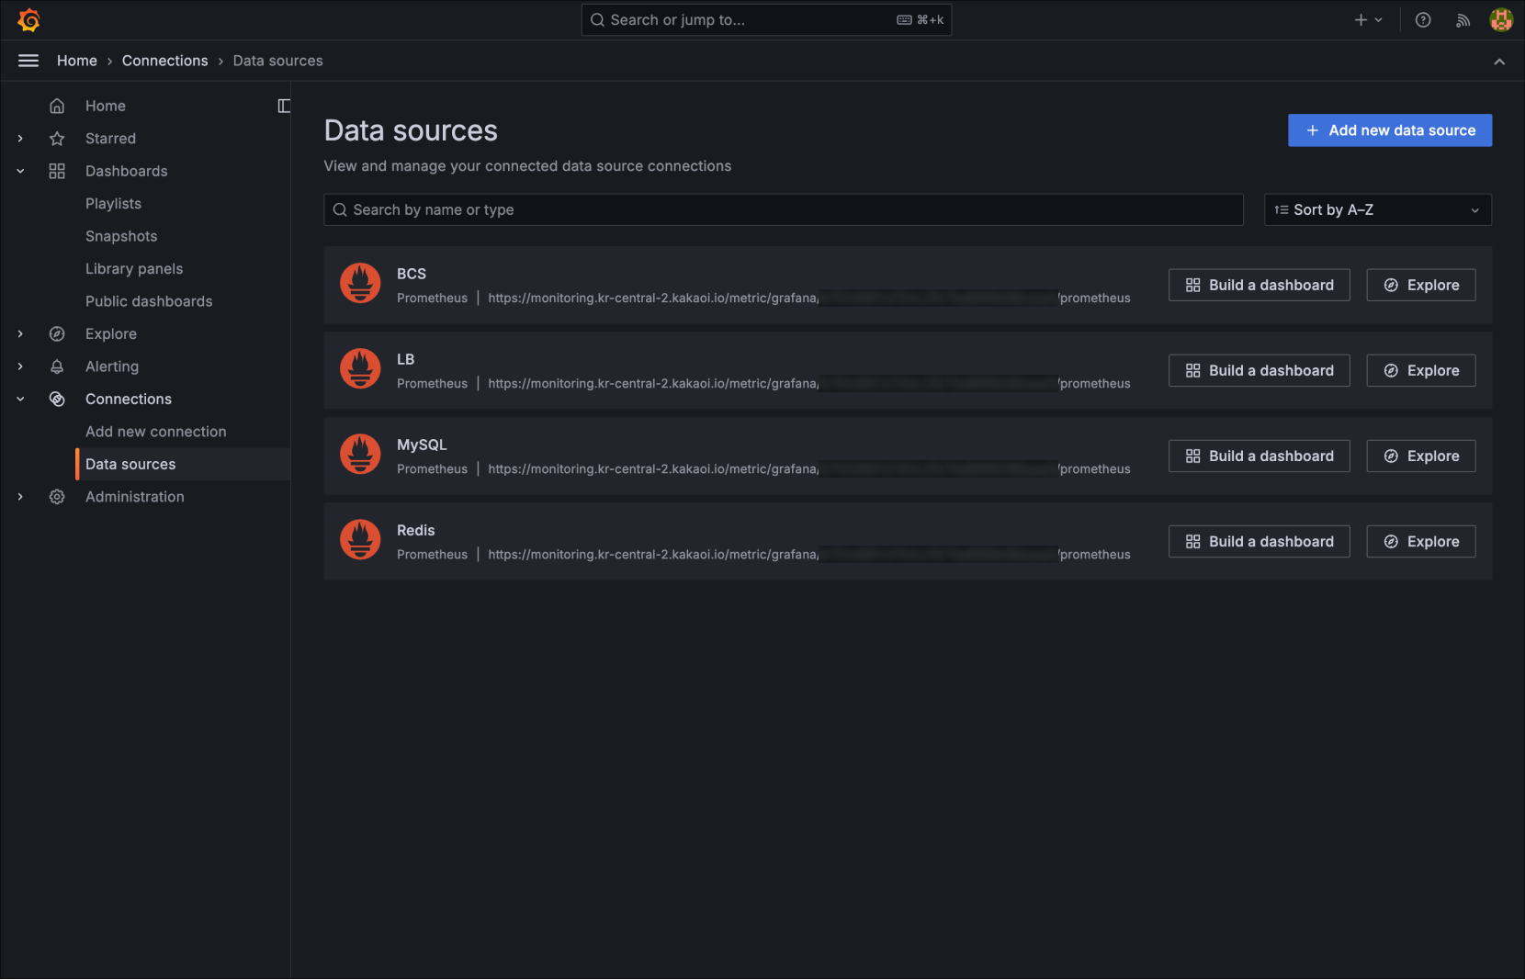Click the Dashboards grid icon
This screenshot has height=980, width=1525.
coord(57,171)
